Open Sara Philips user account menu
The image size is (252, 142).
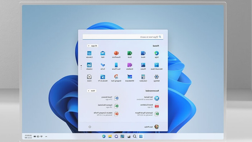pos(152,127)
